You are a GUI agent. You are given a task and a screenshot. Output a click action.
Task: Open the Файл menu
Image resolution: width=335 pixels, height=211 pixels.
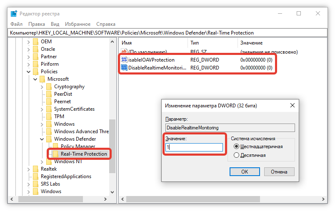pyautogui.click(x=17, y=24)
